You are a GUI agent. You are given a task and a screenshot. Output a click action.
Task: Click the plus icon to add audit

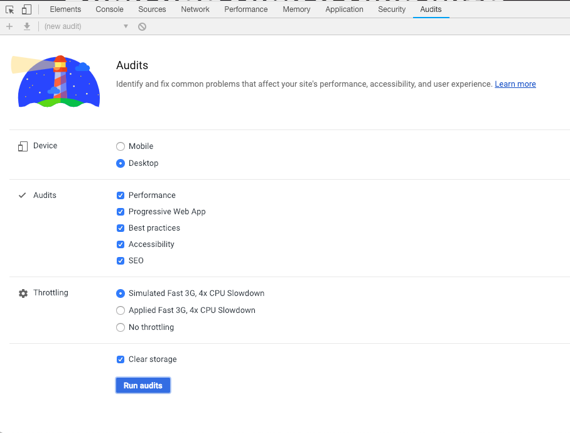point(9,26)
